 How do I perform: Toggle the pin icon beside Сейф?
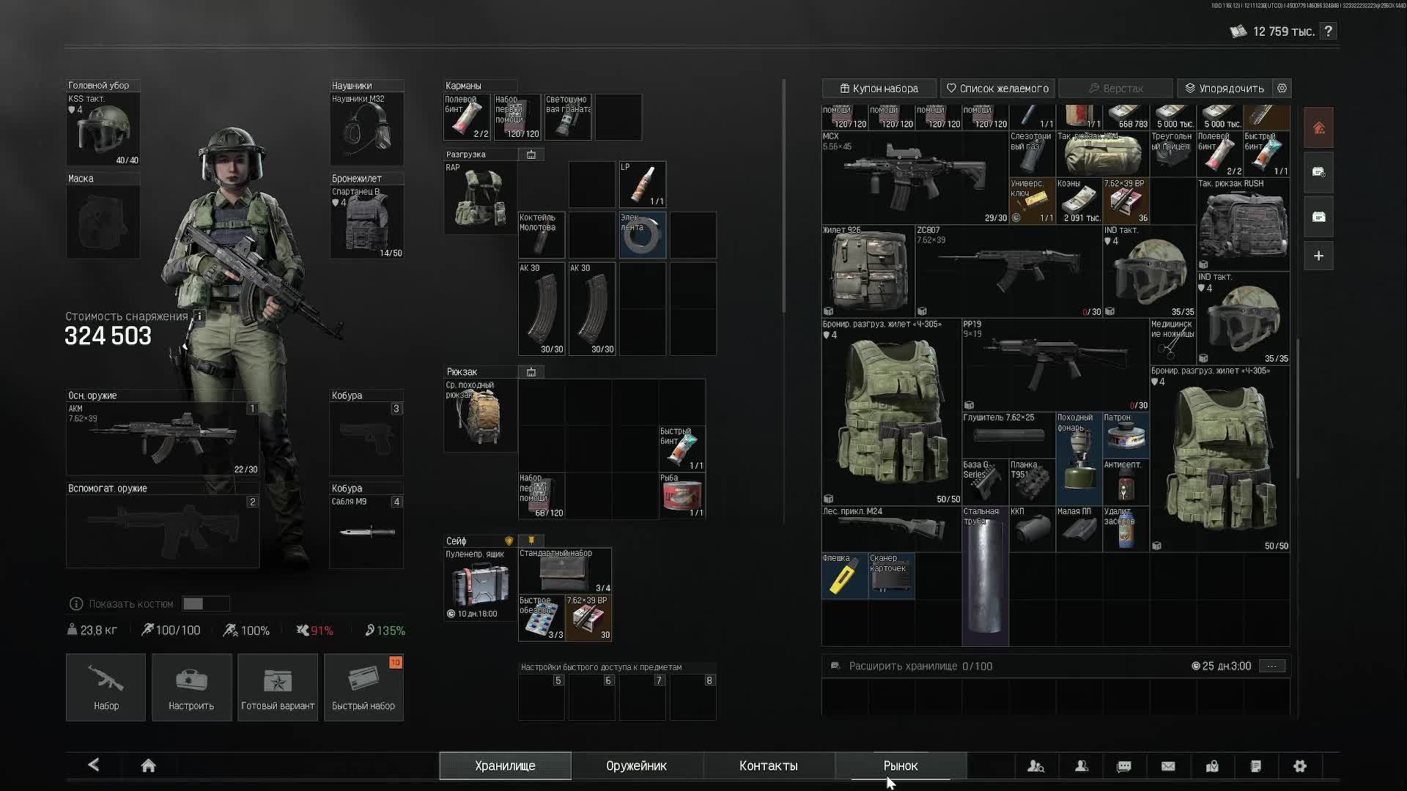pos(531,541)
